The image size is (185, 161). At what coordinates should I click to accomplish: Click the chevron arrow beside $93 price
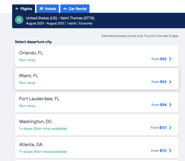[x=170, y=82]
